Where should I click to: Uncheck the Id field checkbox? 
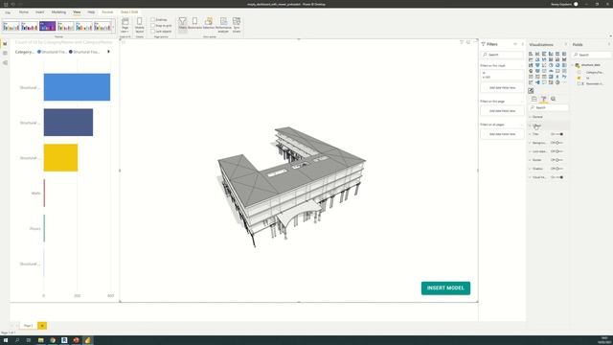tap(579, 78)
